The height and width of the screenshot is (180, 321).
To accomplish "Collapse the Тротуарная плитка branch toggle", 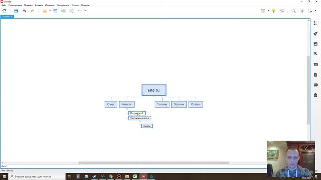I will tap(140, 122).
